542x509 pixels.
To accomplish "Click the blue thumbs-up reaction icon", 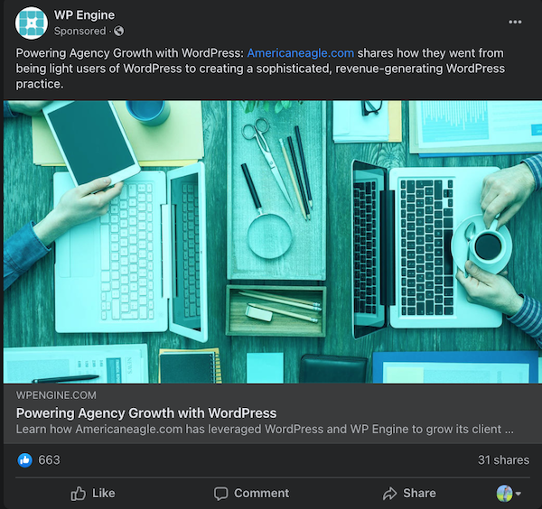I will coord(25,460).
